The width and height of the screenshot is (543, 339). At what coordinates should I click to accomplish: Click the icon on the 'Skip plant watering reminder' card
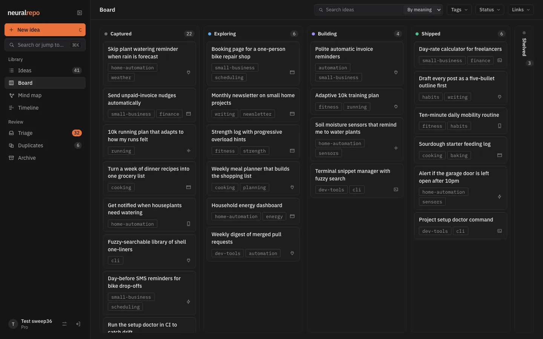click(189, 72)
